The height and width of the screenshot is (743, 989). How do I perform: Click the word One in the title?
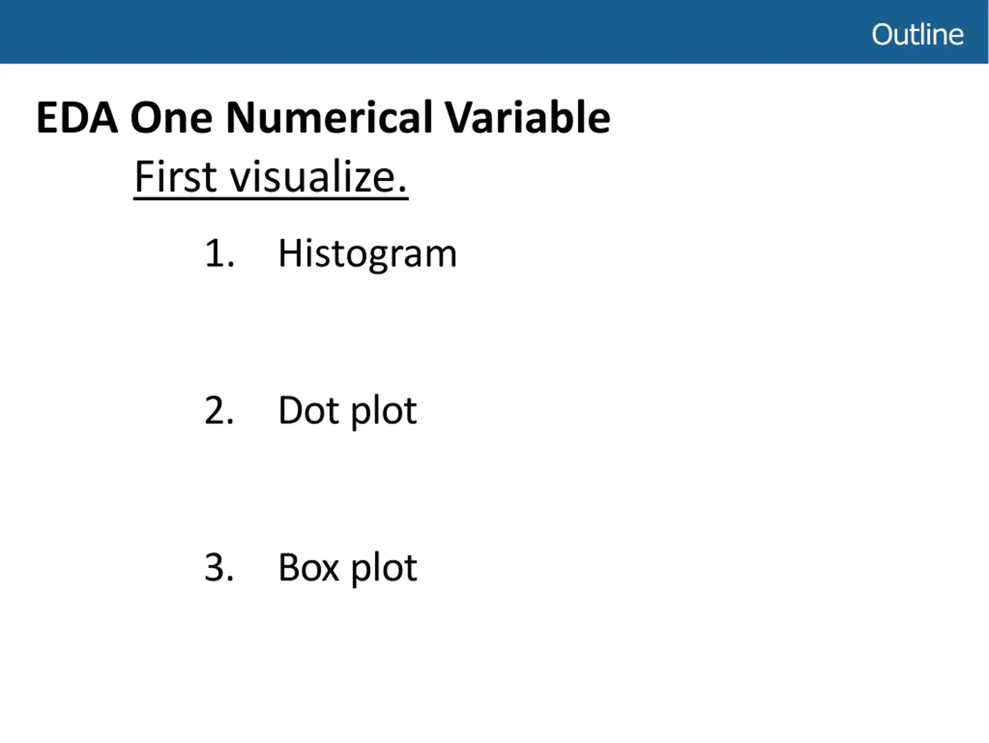pos(171,118)
